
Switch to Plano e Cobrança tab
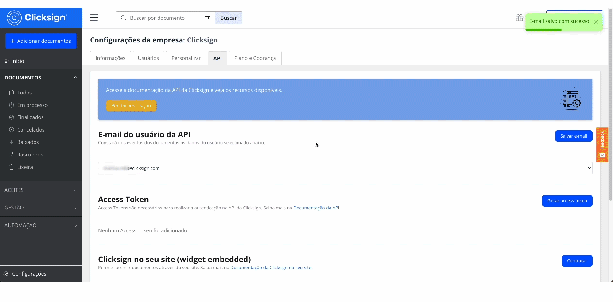(255, 58)
